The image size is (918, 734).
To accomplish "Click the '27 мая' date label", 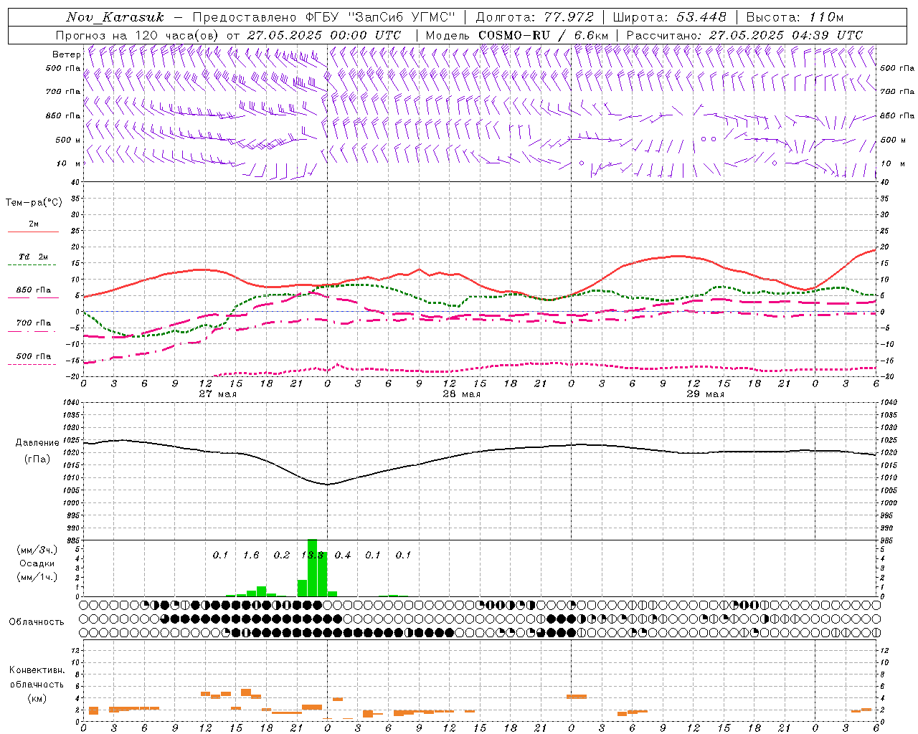I will [217, 394].
